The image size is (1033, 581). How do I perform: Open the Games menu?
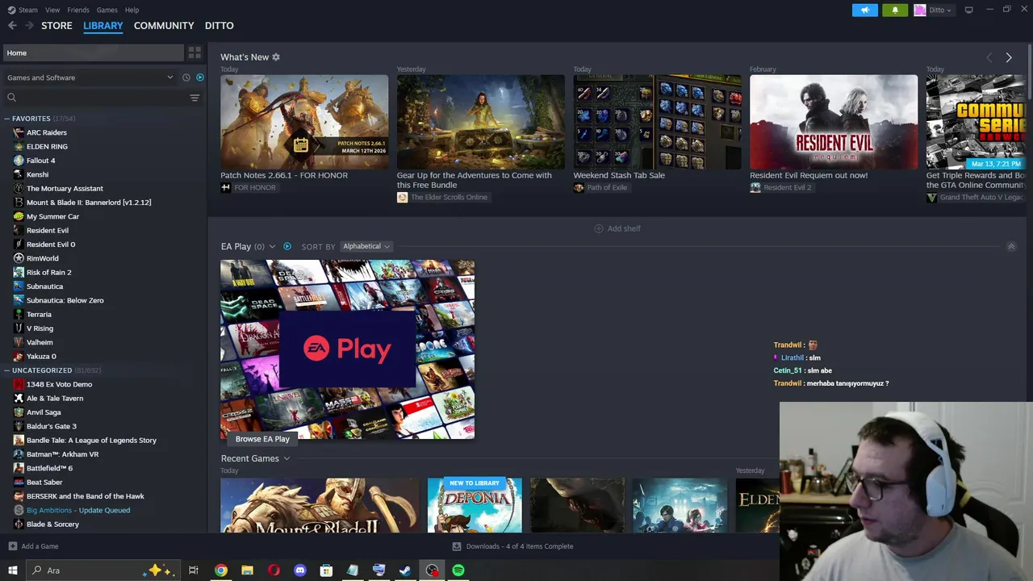click(107, 10)
